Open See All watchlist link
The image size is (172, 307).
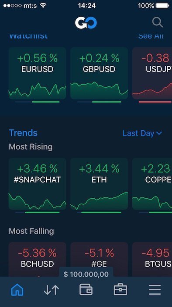(151, 36)
